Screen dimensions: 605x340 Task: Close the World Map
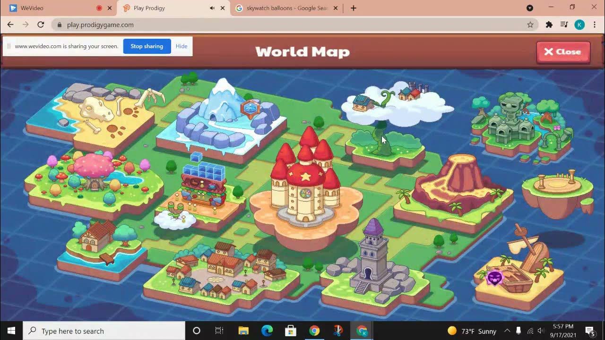563,52
